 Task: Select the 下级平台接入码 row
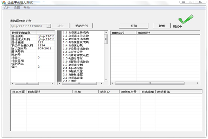pos(32,45)
